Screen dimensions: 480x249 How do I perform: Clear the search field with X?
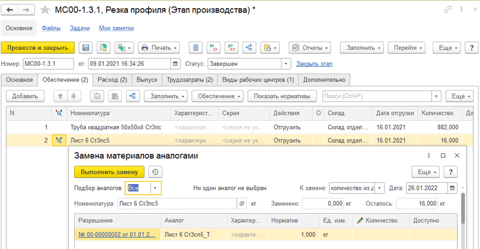(x=436, y=96)
